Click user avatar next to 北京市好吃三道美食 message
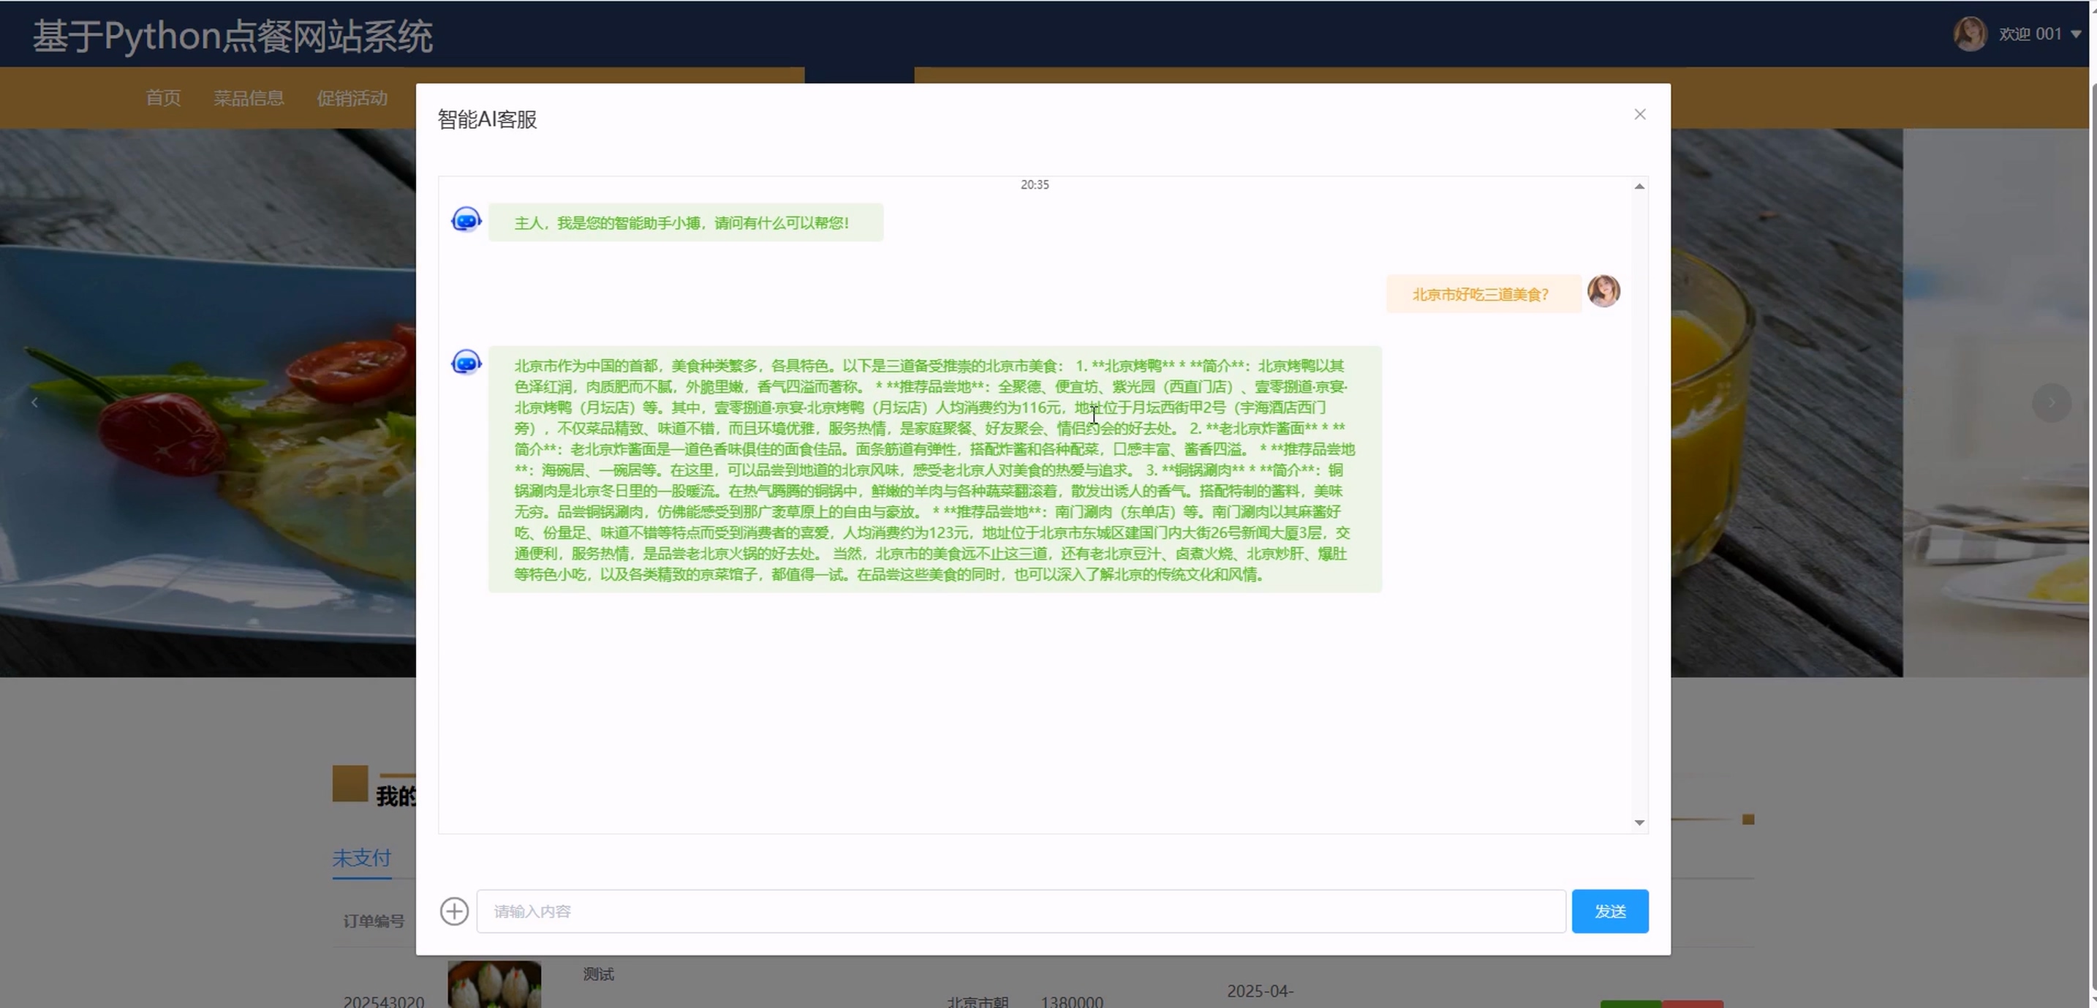Viewport: 2097px width, 1008px height. tap(1603, 291)
